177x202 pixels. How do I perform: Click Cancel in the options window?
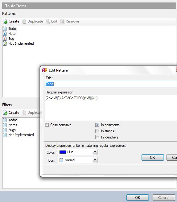coord(164,198)
